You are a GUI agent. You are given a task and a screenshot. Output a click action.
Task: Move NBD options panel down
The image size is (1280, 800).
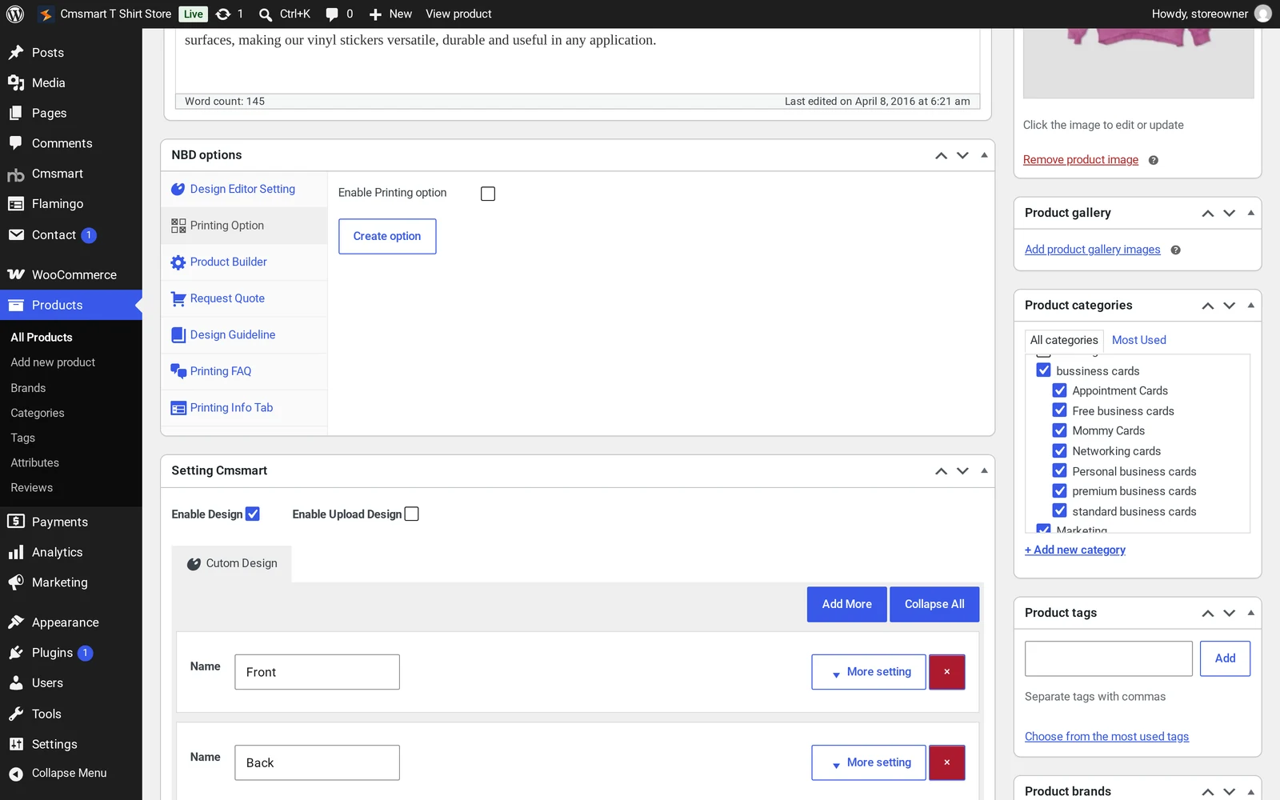(x=962, y=155)
